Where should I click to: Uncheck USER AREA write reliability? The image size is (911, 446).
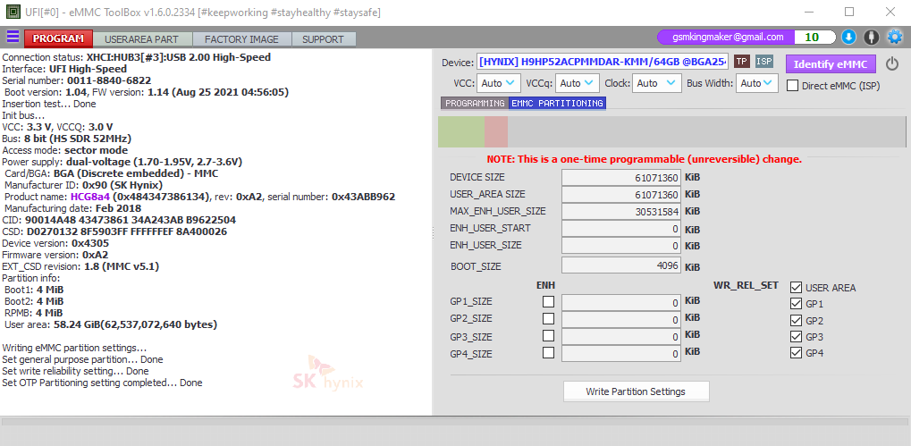(796, 287)
